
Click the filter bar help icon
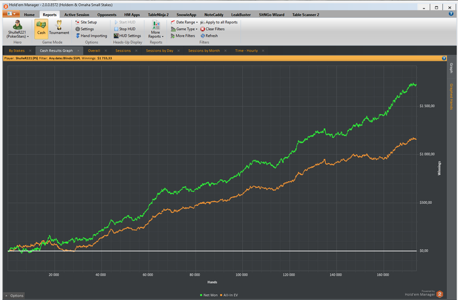[x=444, y=58]
